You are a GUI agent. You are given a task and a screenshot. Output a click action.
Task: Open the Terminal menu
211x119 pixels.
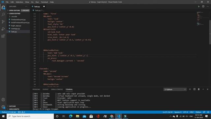click(x=44, y=2)
